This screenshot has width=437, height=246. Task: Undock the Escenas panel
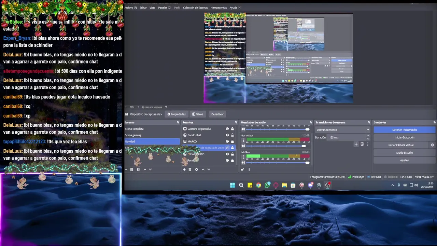pos(178,122)
